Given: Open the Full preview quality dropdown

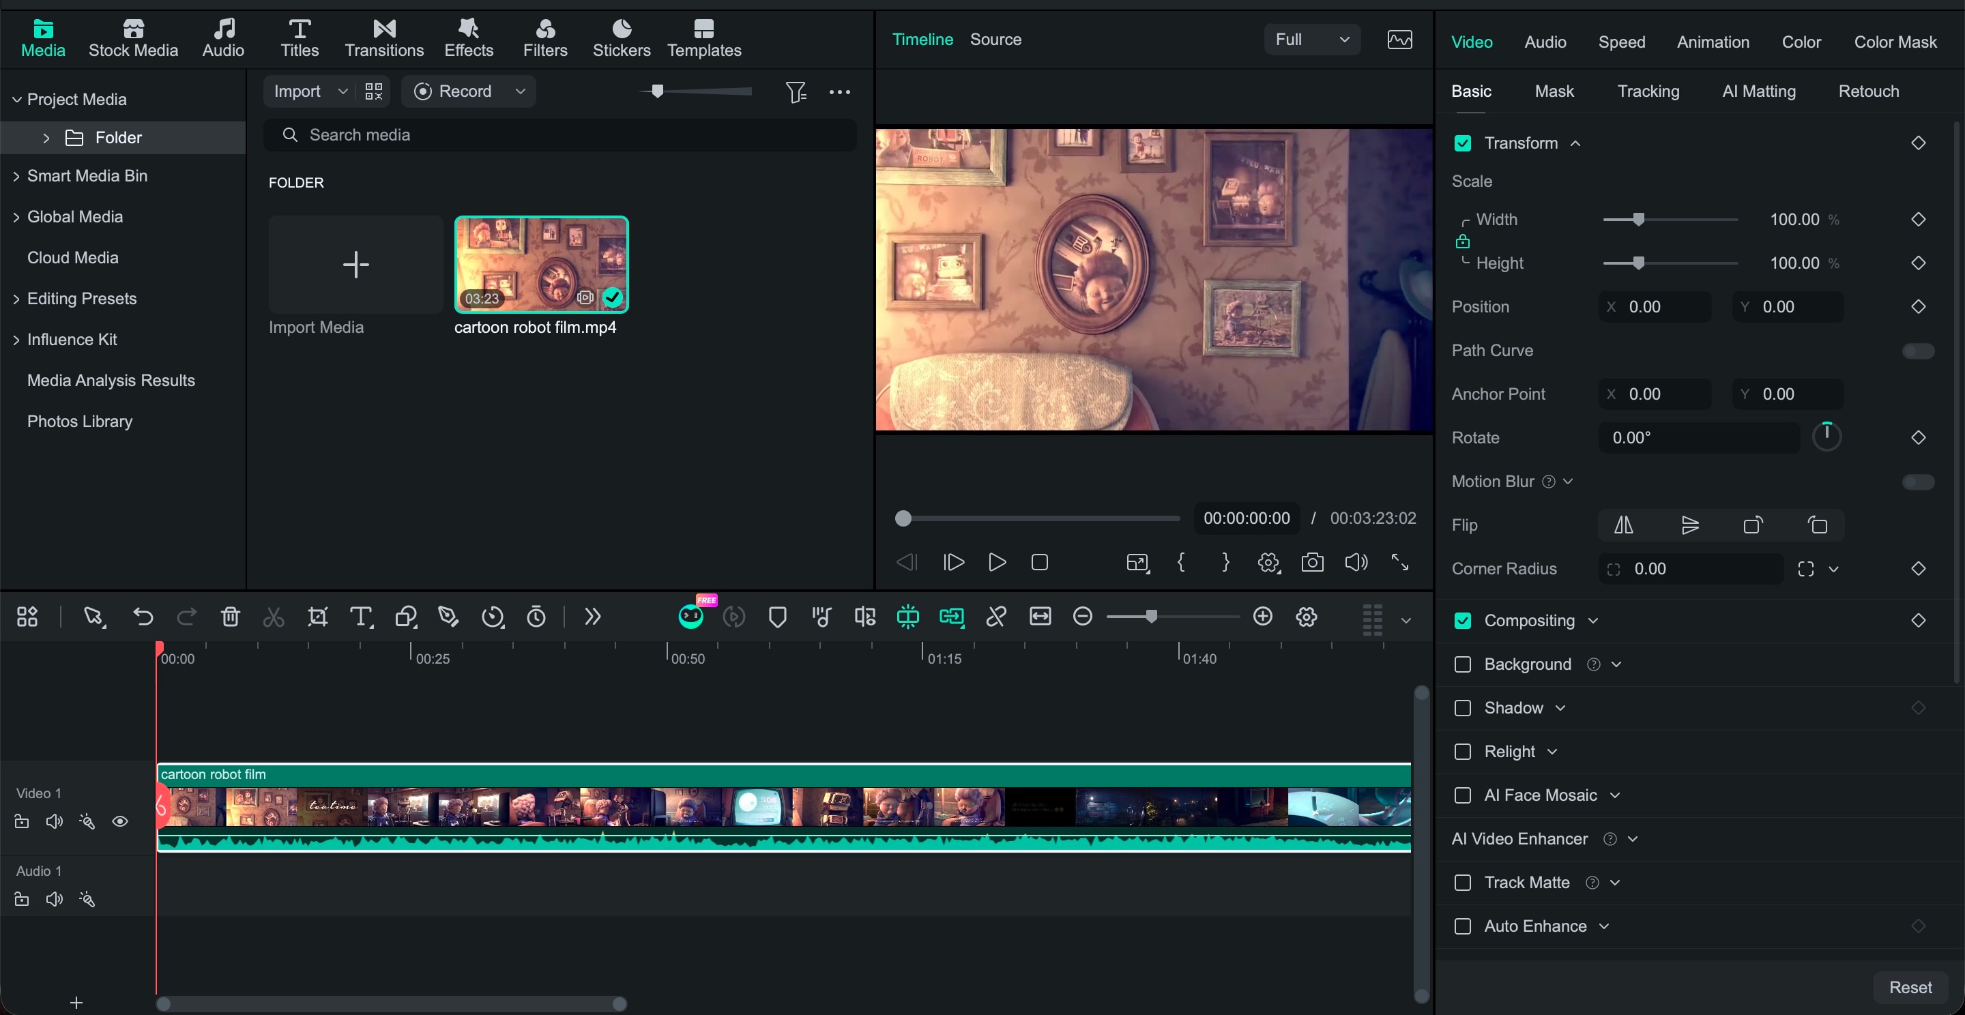Looking at the screenshot, I should click(1312, 40).
